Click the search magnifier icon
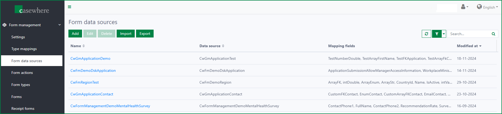 point(493,34)
